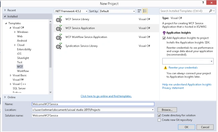Expand the Visual C++ tree node
Screen dimensions: 218x132
tap(11, 84)
